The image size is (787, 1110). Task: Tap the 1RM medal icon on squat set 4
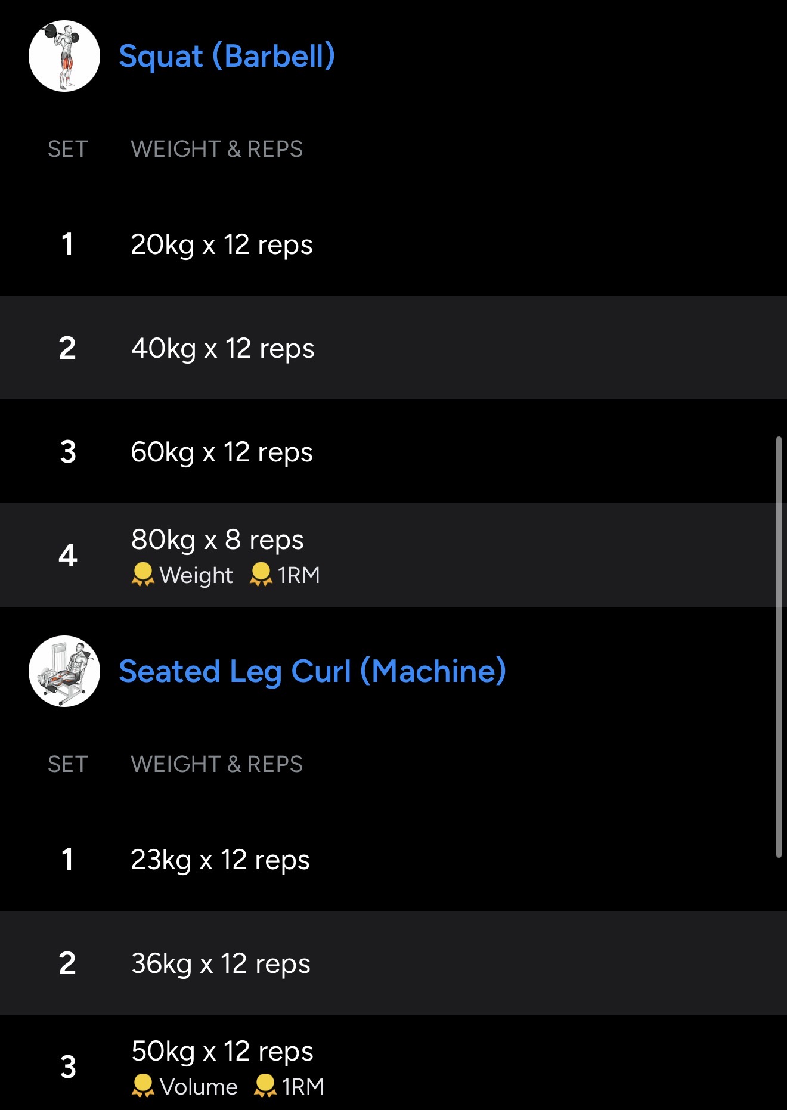tap(261, 575)
